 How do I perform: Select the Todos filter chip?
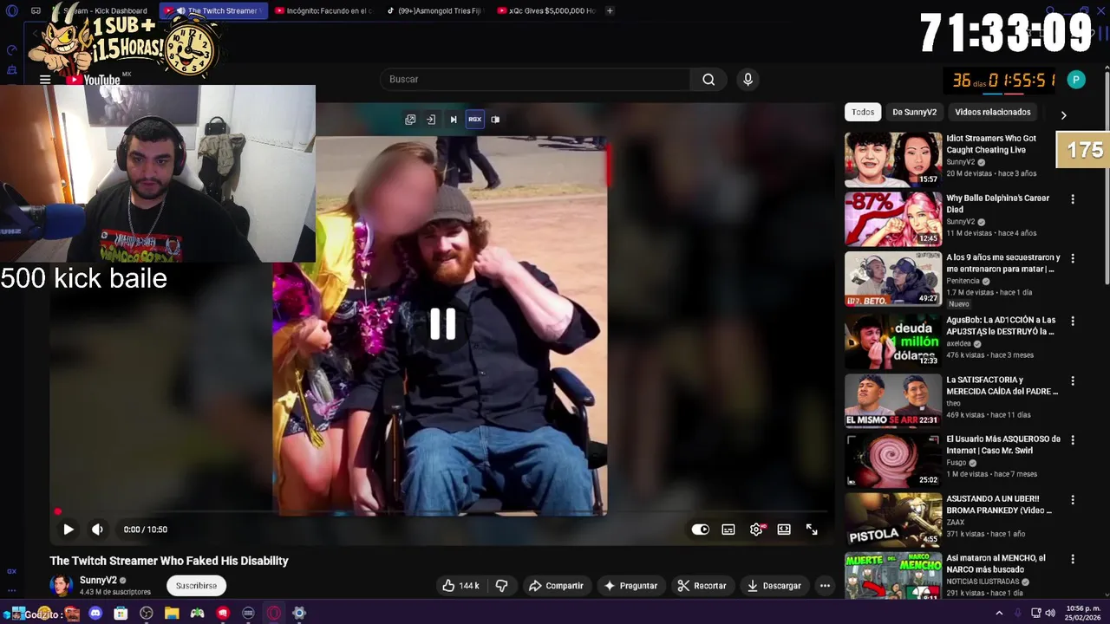(x=863, y=112)
